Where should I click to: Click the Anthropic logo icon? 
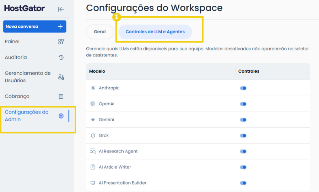click(x=93, y=88)
